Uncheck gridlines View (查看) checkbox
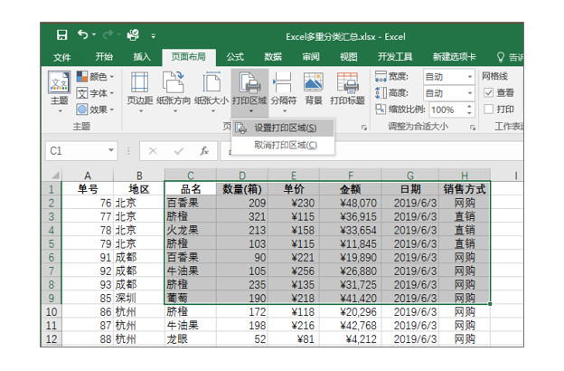 (x=488, y=93)
